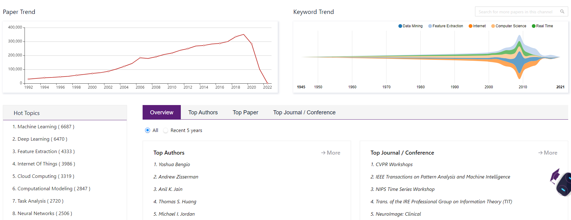Select hot topic Deep Learning ( 6470 )
Viewport: 571px width, 220px height.
pos(40,139)
